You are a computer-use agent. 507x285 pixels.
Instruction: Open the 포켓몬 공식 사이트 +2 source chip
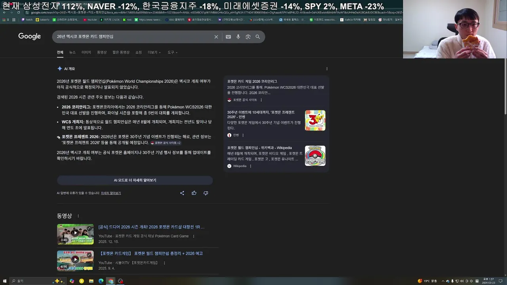[166, 143]
